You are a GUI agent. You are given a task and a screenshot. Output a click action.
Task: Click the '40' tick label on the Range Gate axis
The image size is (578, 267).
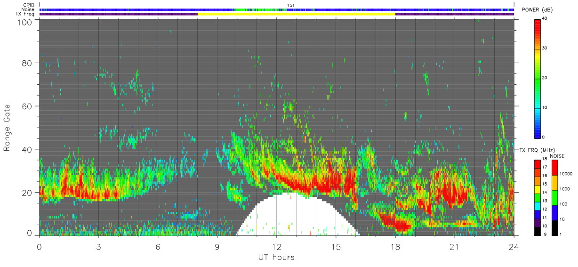click(27, 149)
